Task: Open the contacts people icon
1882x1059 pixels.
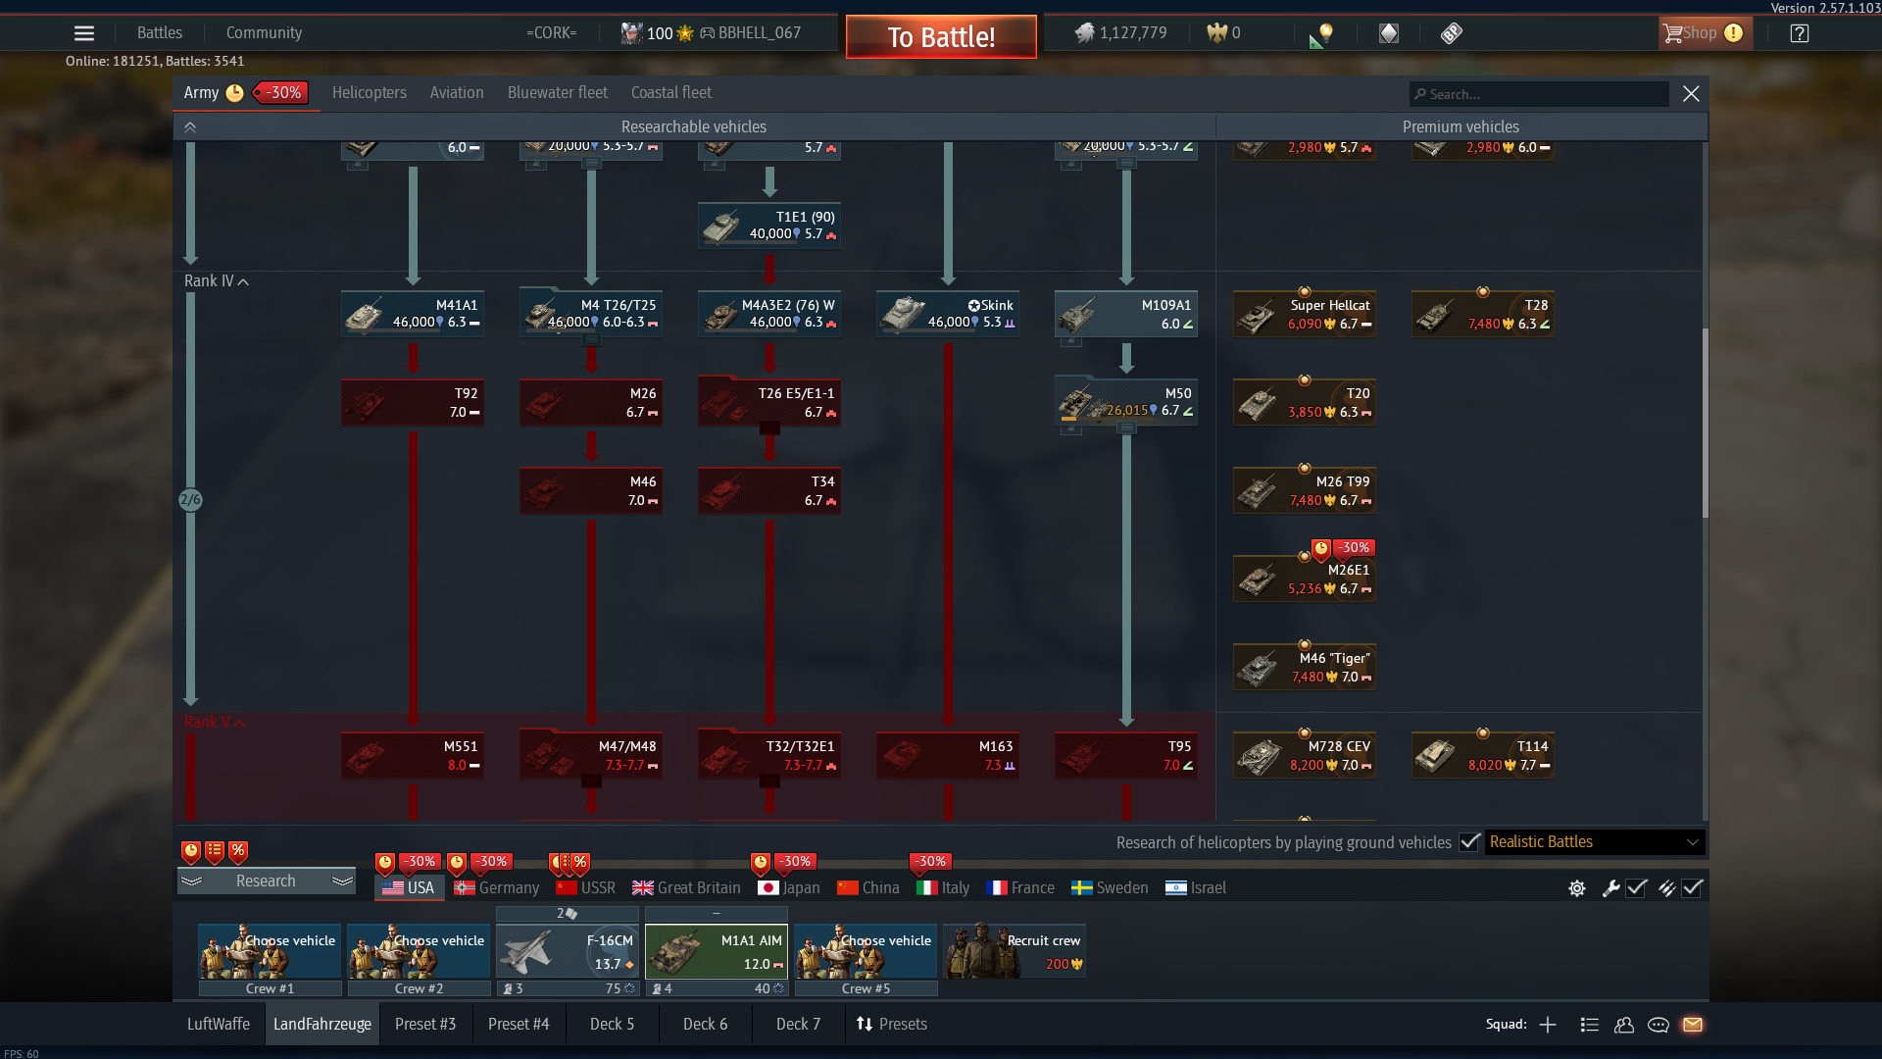Action: (1624, 1025)
